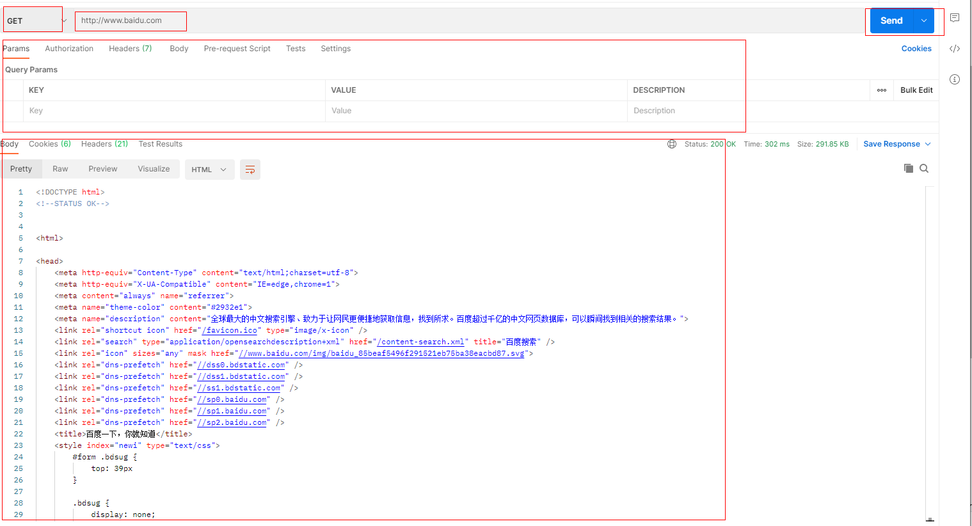The width and height of the screenshot is (972, 526).
Task: Click the 'Status: 200 OK' text
Action: click(710, 144)
